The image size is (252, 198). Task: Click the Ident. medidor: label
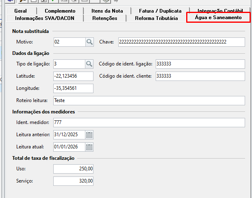pos(33,122)
